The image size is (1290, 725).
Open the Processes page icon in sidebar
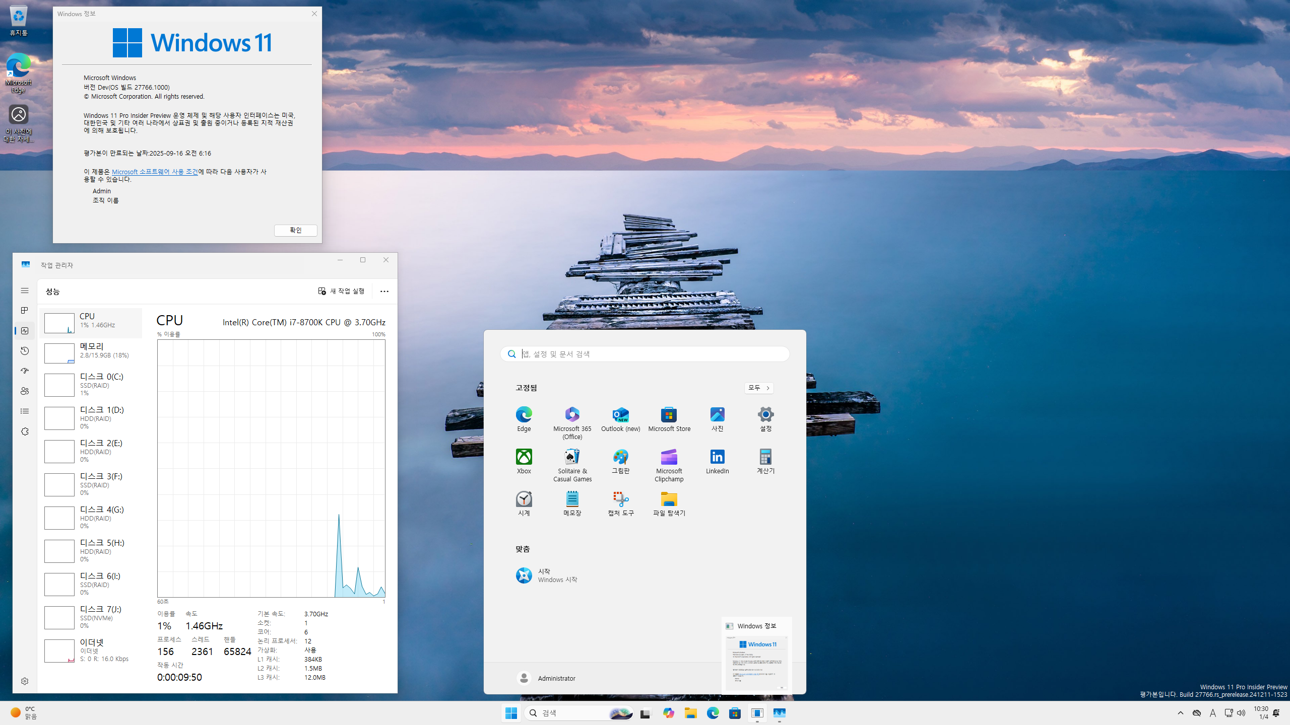pos(25,311)
